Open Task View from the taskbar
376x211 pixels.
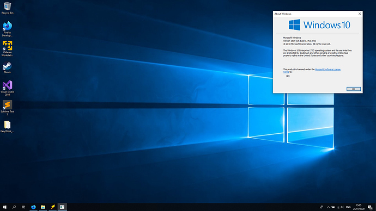[23, 207]
